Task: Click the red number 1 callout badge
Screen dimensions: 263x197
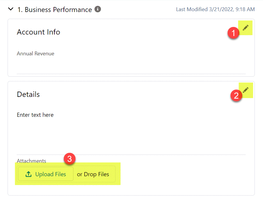Action: click(233, 33)
